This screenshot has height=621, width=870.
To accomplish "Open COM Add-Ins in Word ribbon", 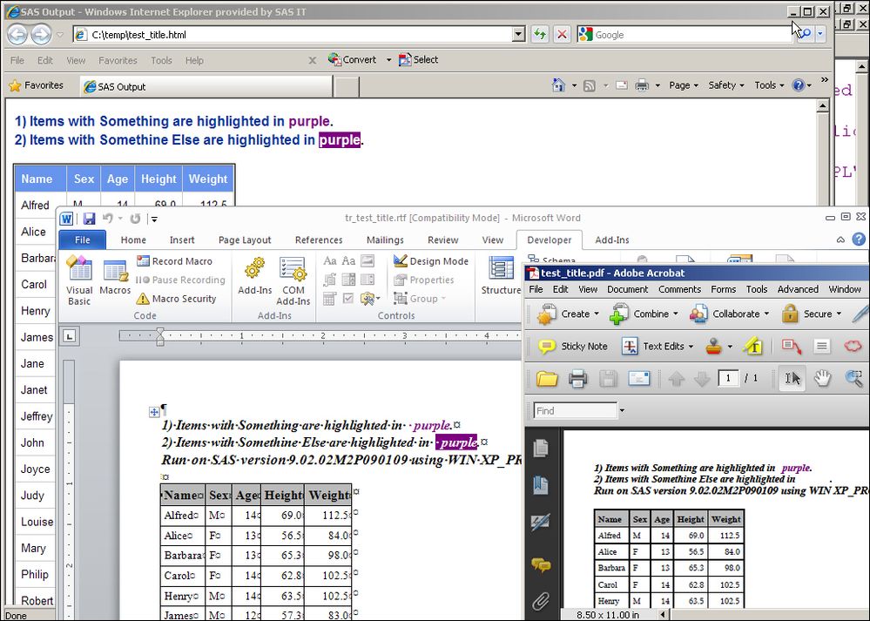I will pyautogui.click(x=293, y=279).
